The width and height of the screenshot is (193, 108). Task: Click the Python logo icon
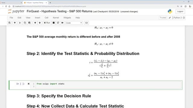point(170,11)
